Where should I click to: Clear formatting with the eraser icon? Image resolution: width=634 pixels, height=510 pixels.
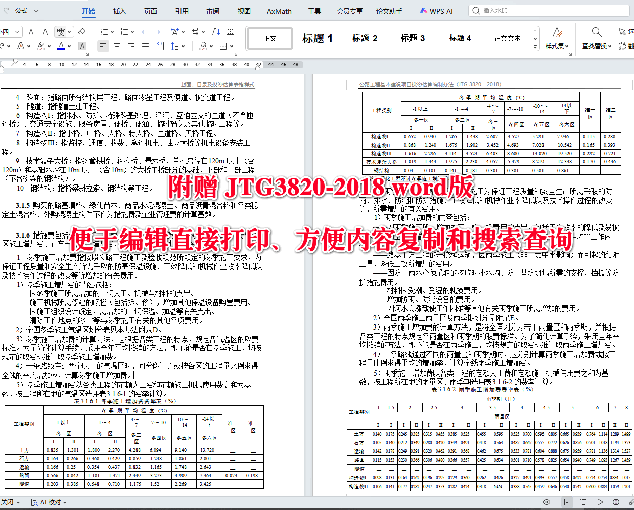pos(82,32)
